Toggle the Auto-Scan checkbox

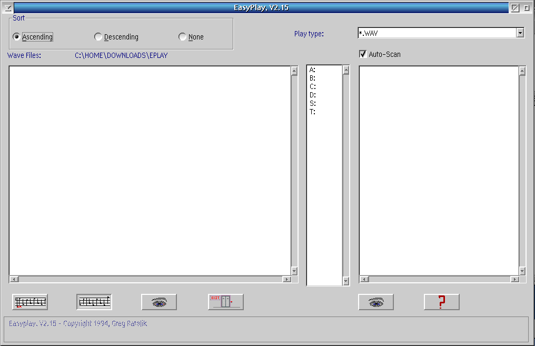(363, 54)
